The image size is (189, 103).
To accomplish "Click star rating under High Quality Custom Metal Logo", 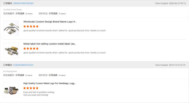I will coord(31,88).
